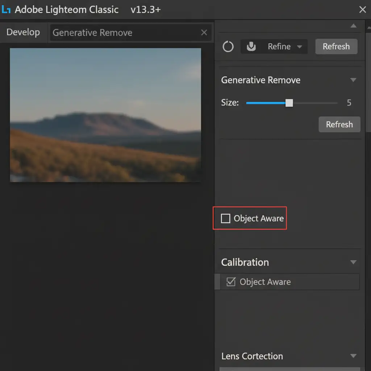The image size is (371, 371).
Task: Clear the Generative Remove field with X
Action: (x=204, y=33)
